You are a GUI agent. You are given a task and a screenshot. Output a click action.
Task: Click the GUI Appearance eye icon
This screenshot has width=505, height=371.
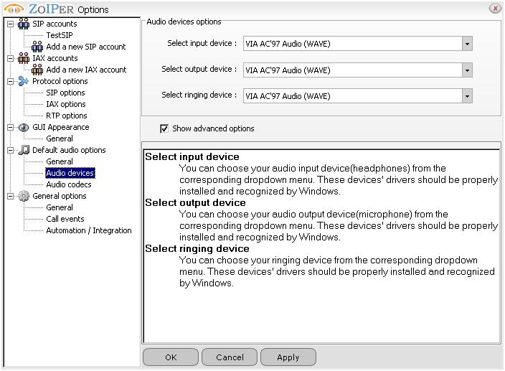point(24,127)
